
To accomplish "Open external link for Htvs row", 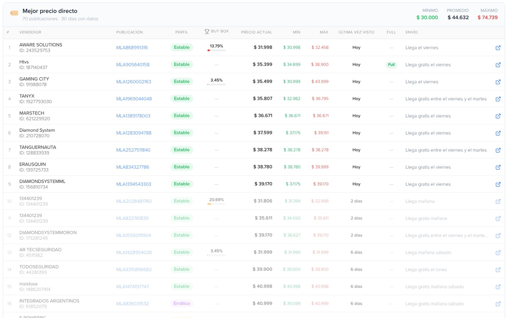I will (498, 65).
